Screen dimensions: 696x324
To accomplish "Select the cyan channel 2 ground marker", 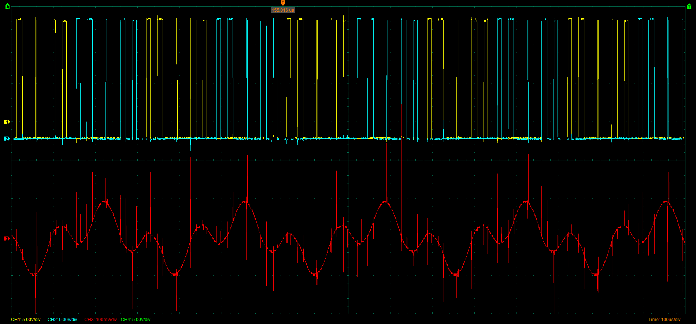I will coord(7,138).
